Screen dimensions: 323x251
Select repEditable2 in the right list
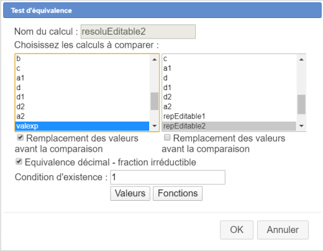coord(229,126)
